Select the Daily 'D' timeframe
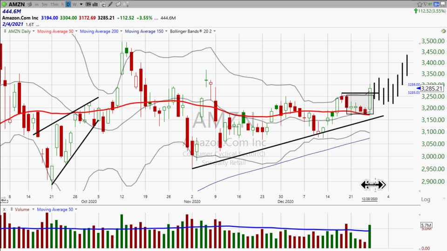Screen dimensions: 447x251 (68, 4)
